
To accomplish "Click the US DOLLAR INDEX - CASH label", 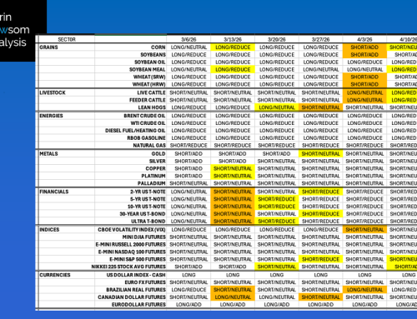I will coord(136,275).
